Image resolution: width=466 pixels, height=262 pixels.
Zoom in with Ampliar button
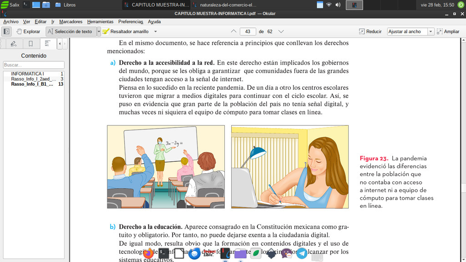[x=448, y=31]
